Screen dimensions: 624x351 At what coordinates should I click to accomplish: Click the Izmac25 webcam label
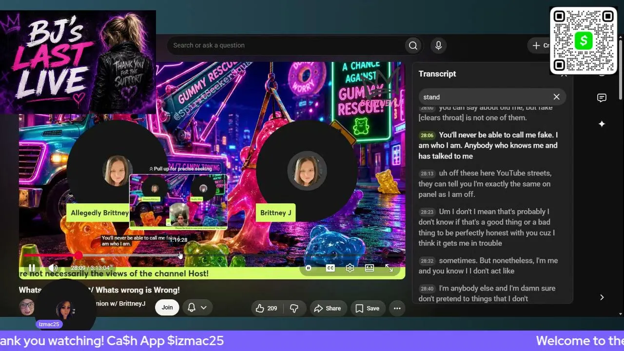tap(49, 324)
